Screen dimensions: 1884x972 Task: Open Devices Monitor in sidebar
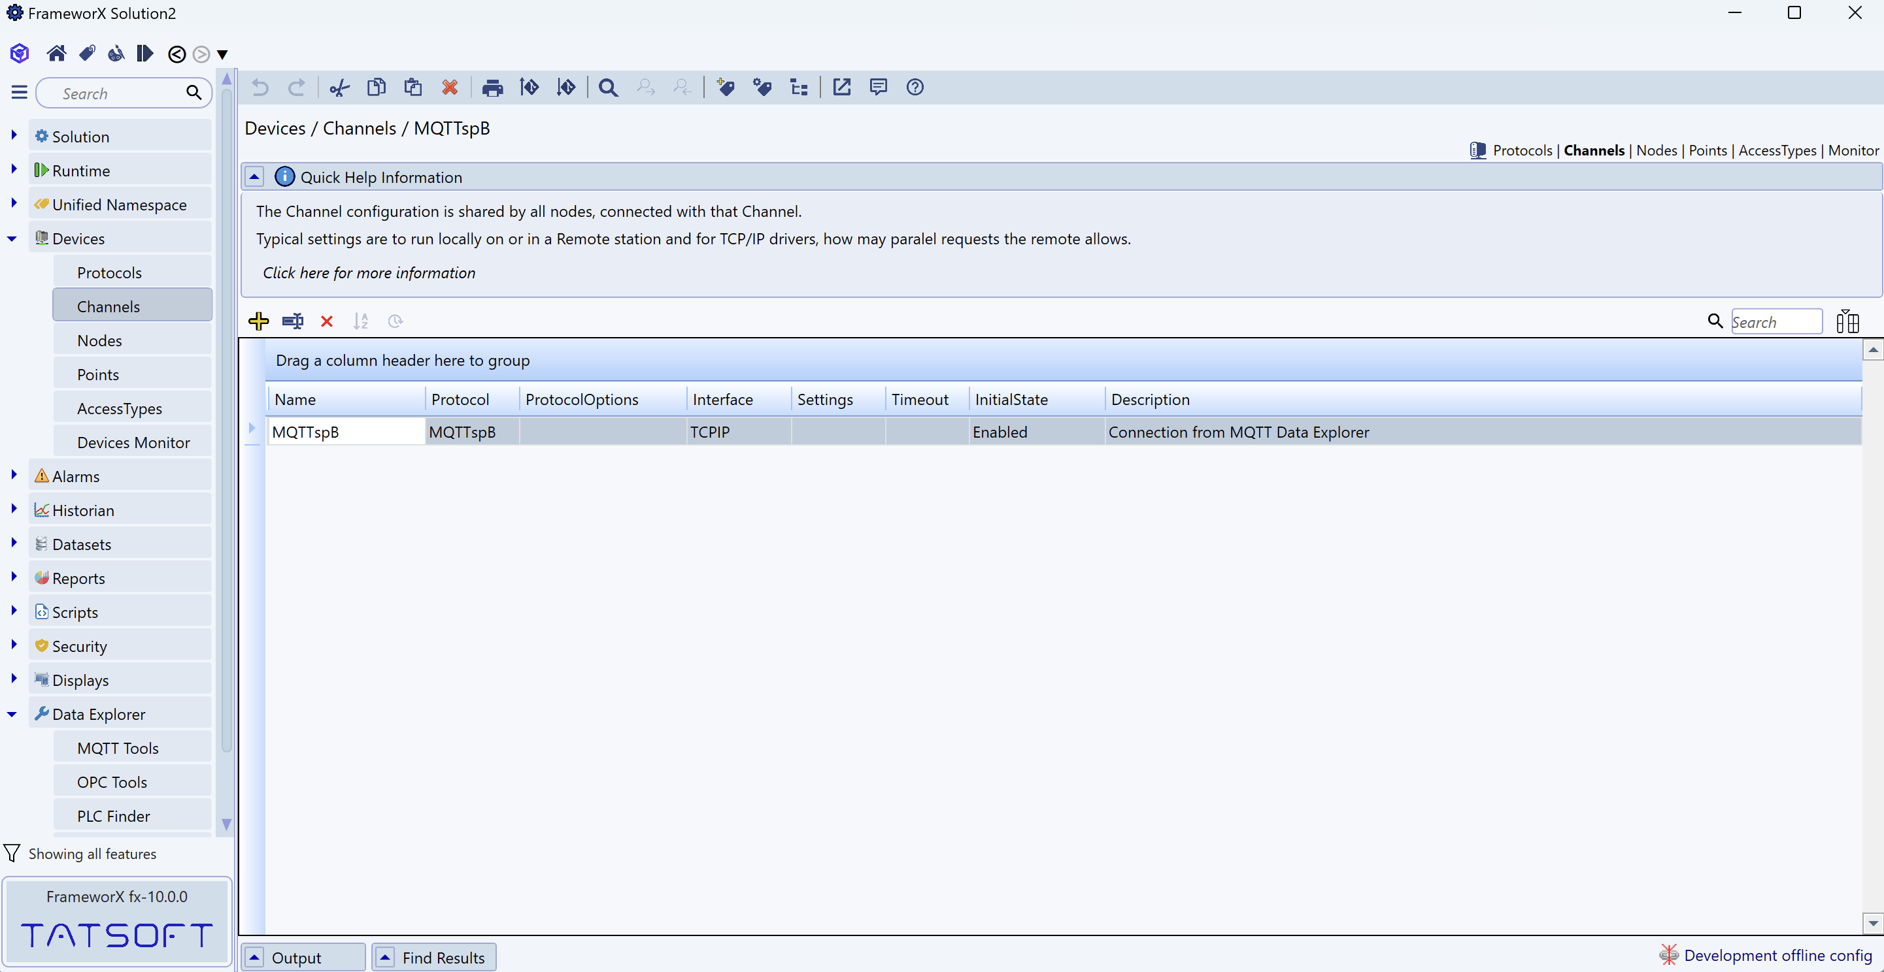(133, 442)
